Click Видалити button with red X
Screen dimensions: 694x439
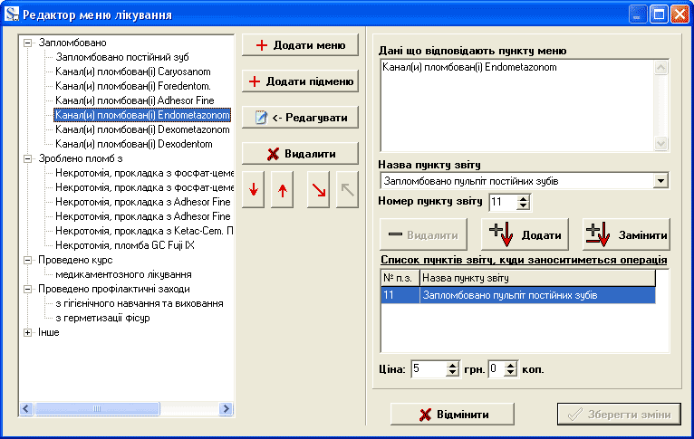[300, 154]
